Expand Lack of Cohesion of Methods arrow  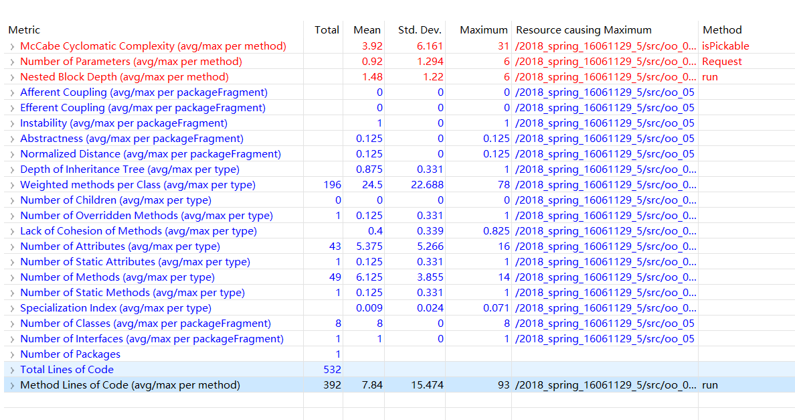pos(12,232)
